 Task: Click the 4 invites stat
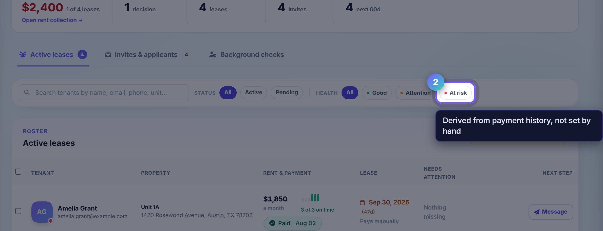pos(292,8)
